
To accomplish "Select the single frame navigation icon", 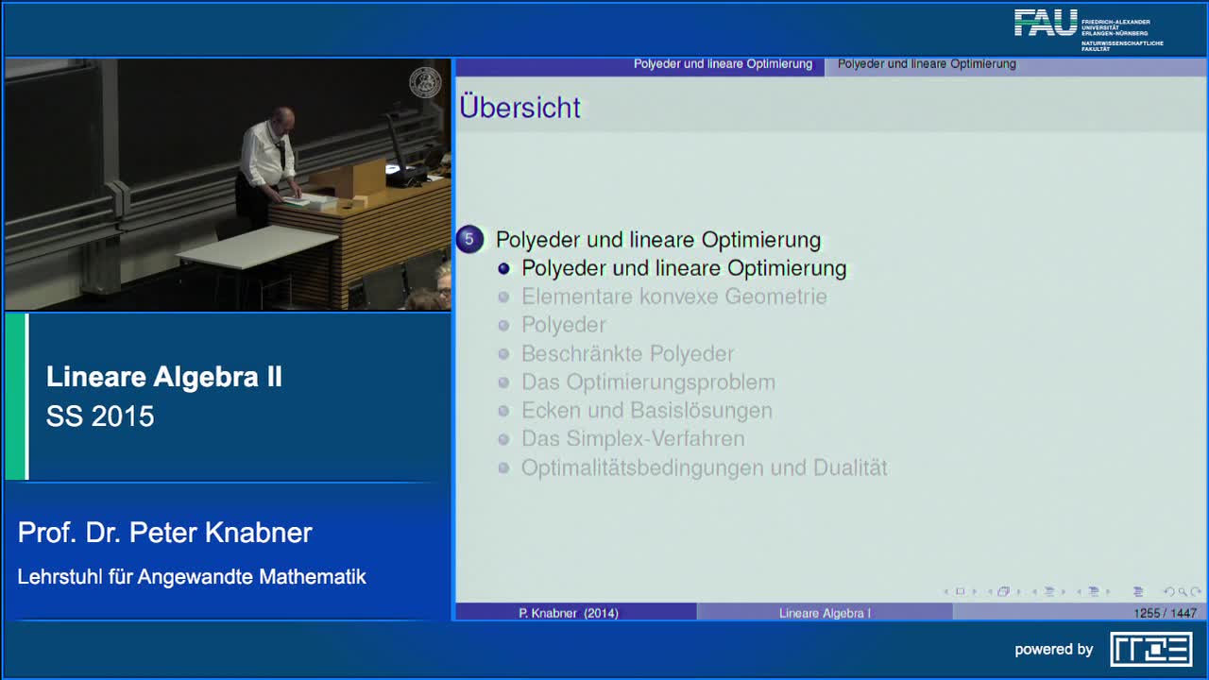I will pos(960,590).
